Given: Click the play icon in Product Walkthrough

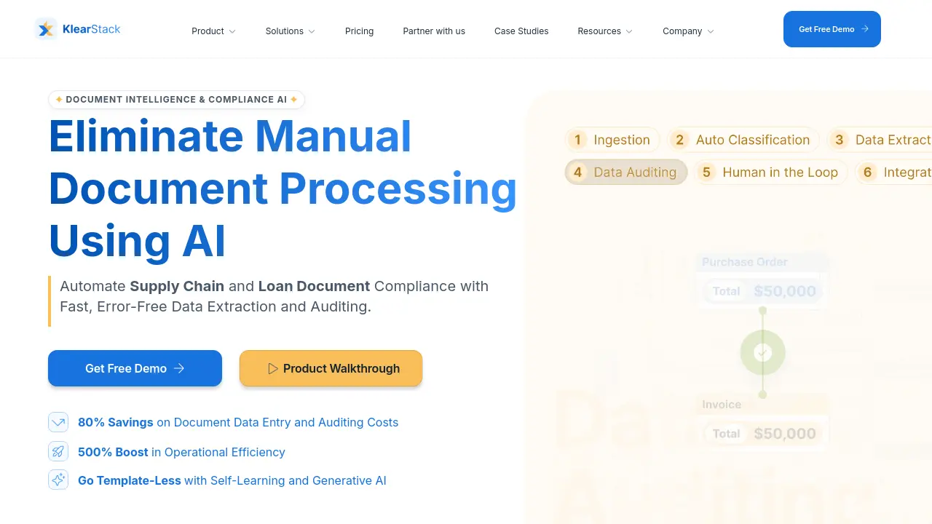Looking at the screenshot, I should click(272, 368).
